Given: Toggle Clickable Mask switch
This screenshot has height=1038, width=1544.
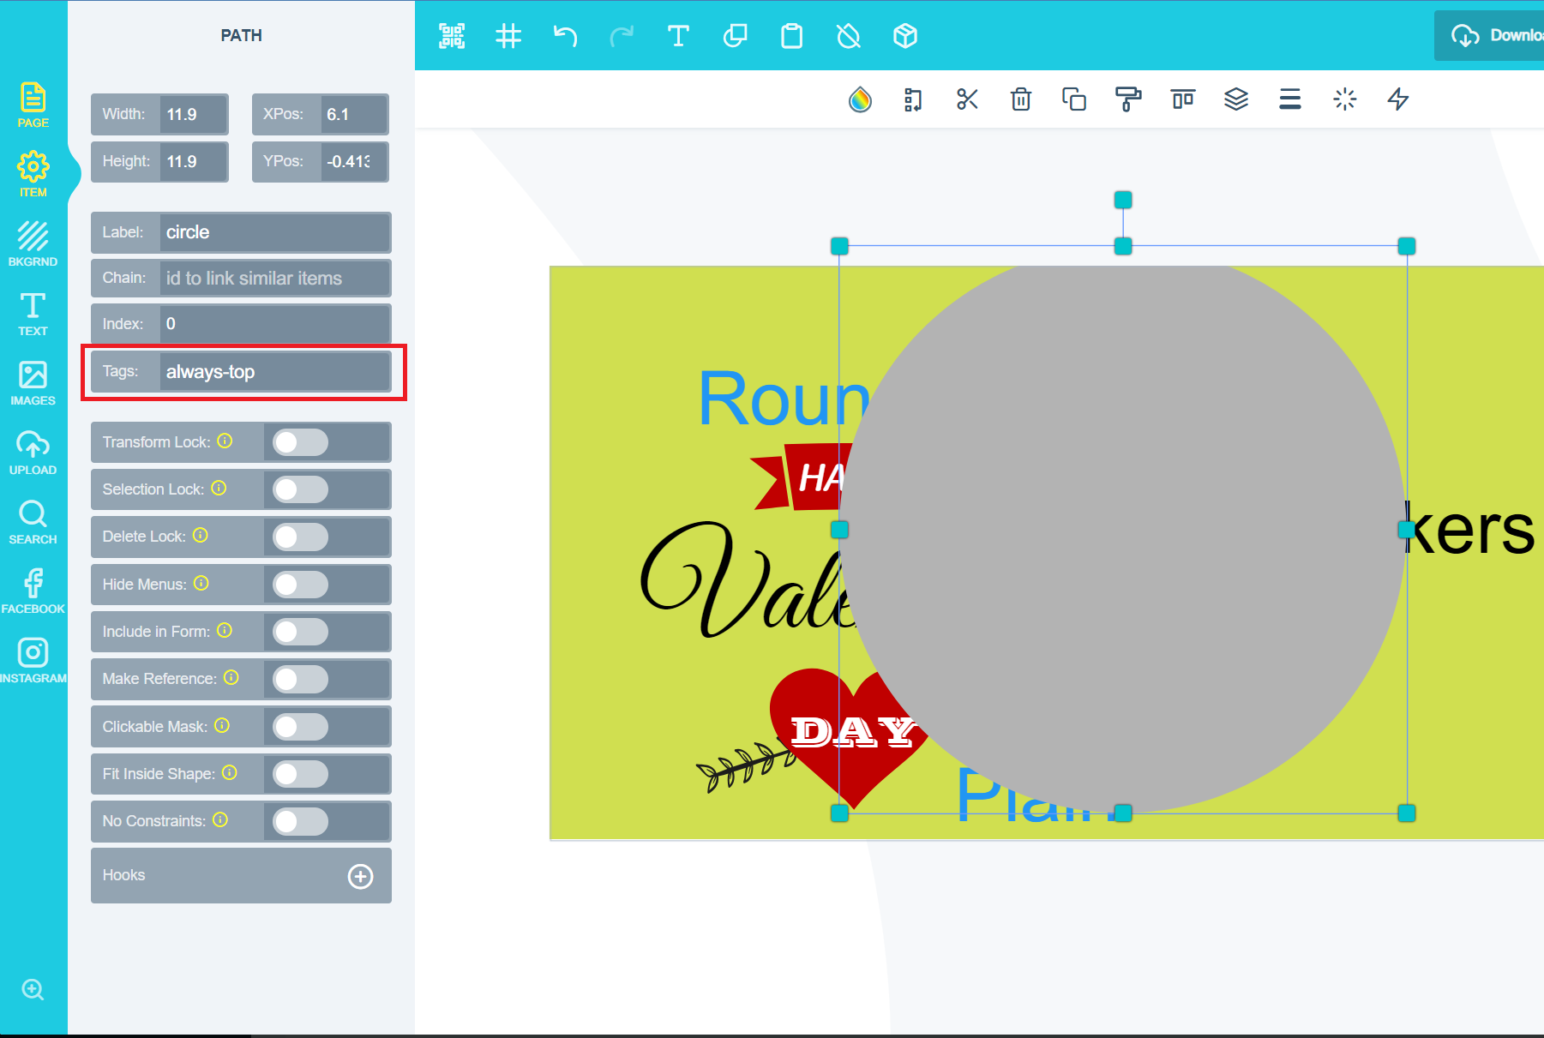Looking at the screenshot, I should point(300,727).
